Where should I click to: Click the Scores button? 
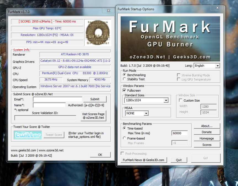207,145
